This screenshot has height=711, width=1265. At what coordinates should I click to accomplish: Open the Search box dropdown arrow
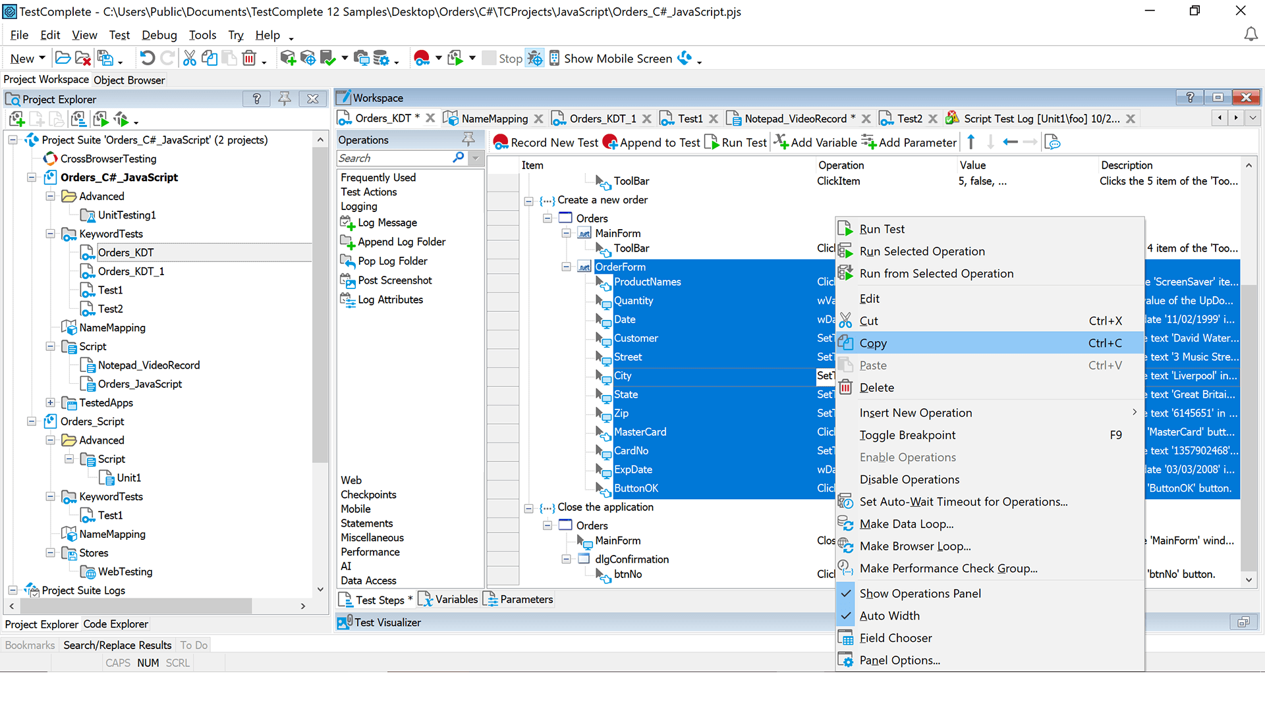[x=476, y=158]
